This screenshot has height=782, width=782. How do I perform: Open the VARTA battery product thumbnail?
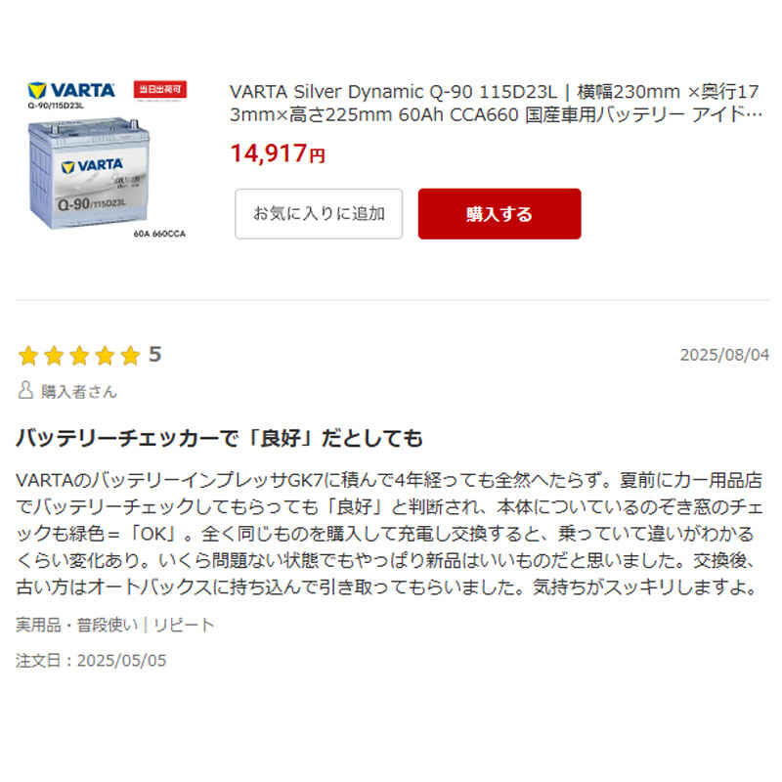coord(108,161)
